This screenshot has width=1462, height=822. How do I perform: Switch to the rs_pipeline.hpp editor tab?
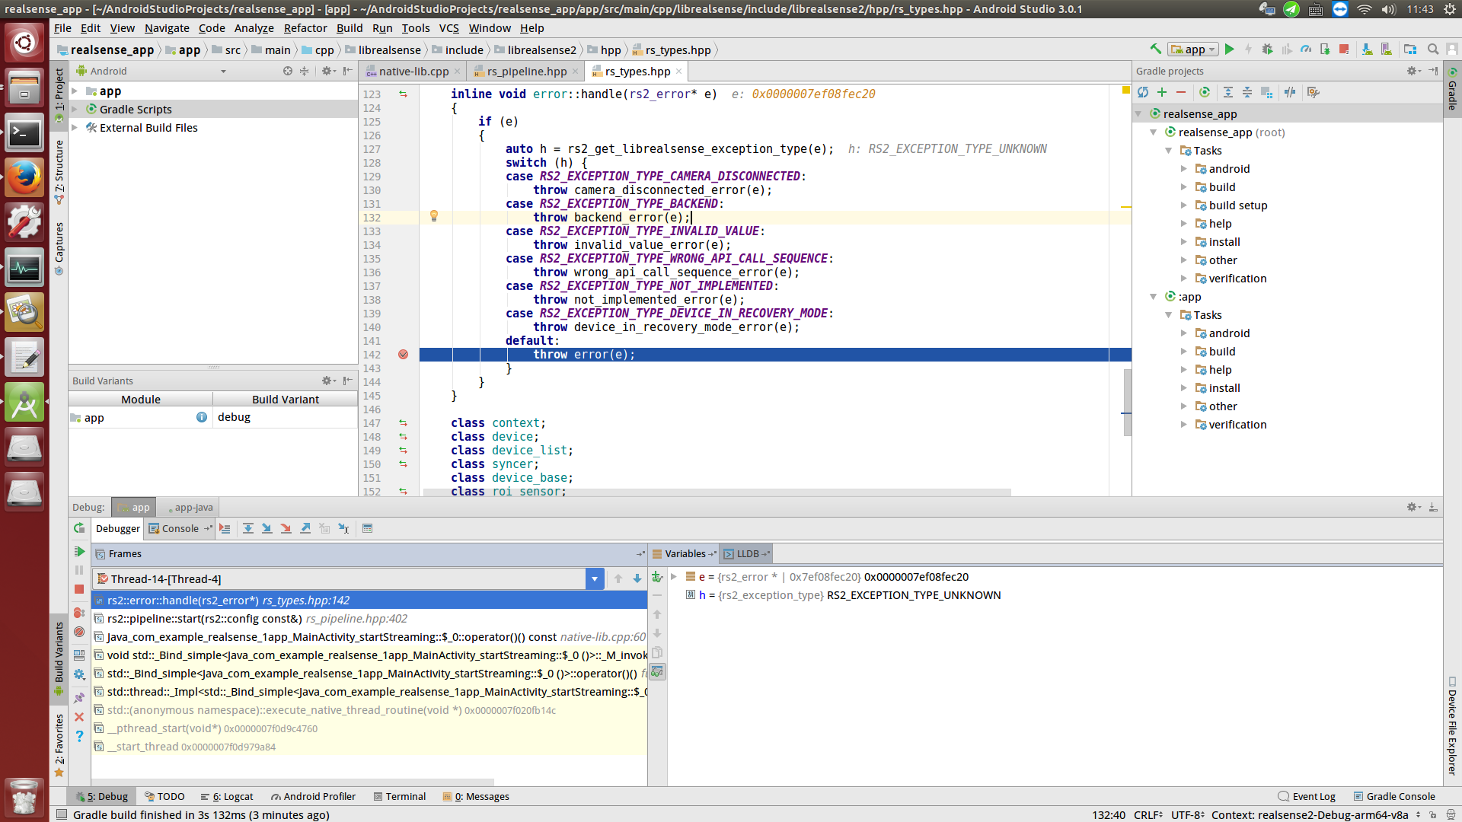point(525,71)
